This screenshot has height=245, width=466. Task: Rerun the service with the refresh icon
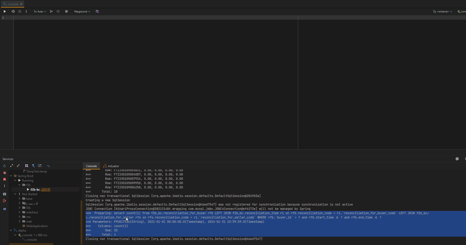point(4,166)
